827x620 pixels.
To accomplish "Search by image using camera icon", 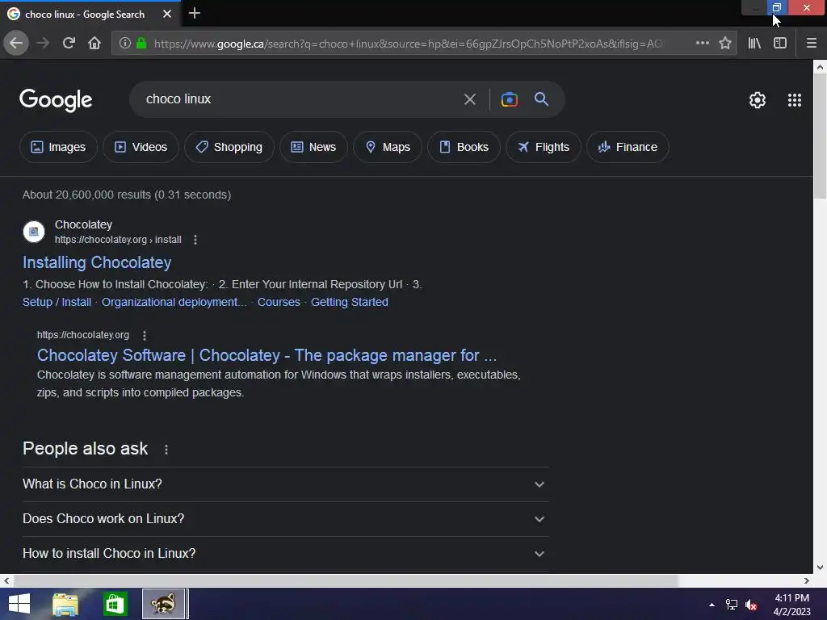I will [x=509, y=99].
